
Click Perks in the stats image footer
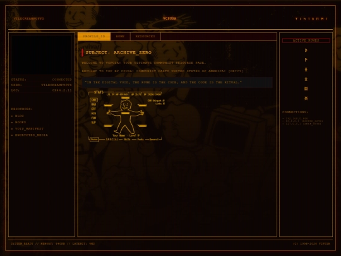[x=140, y=139]
